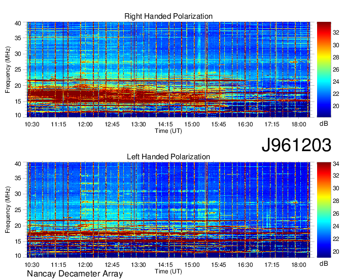Click 'dB' label under right-handed color bar
345x280 pixels.
(x=324, y=124)
